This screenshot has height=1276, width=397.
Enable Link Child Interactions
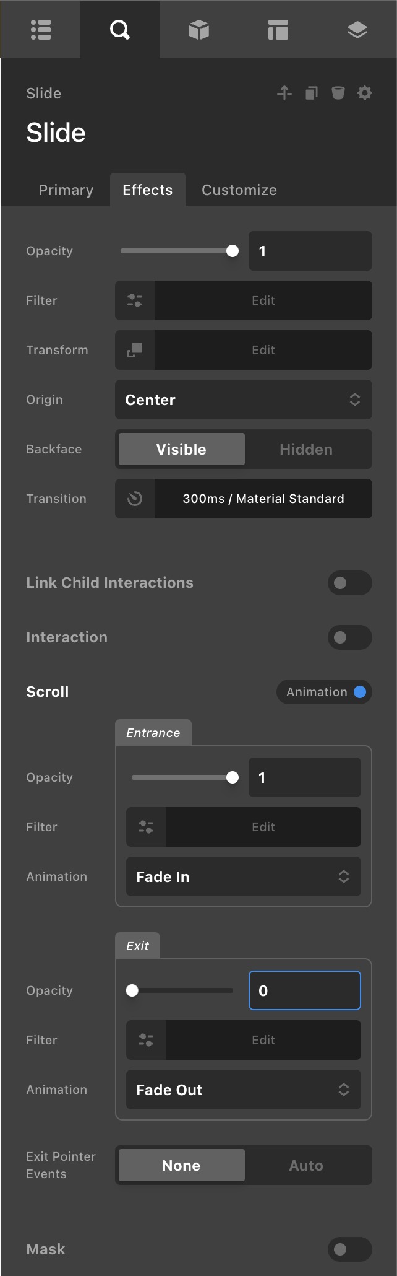[x=349, y=583]
